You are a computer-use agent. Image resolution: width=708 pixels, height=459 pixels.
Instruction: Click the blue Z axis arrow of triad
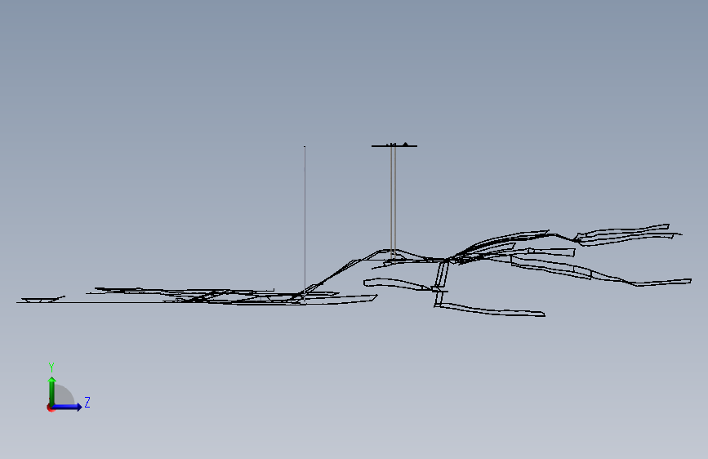pyautogui.click(x=67, y=407)
